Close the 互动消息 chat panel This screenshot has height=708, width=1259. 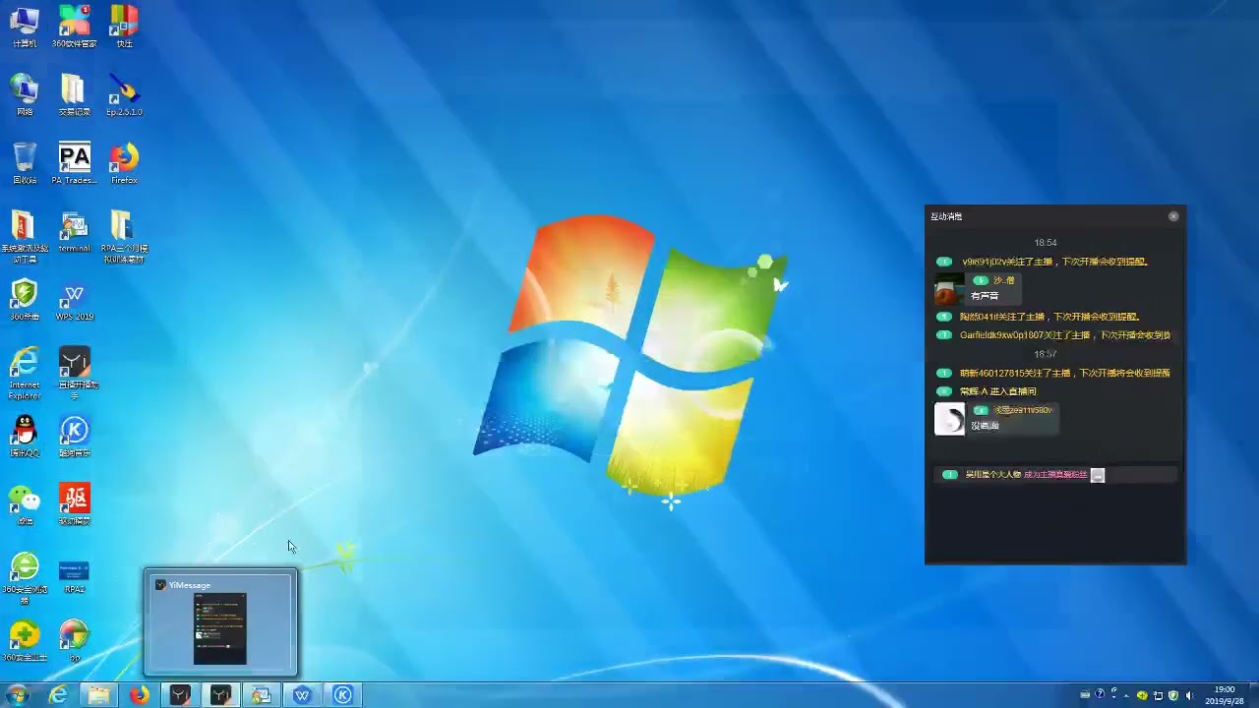(1173, 216)
